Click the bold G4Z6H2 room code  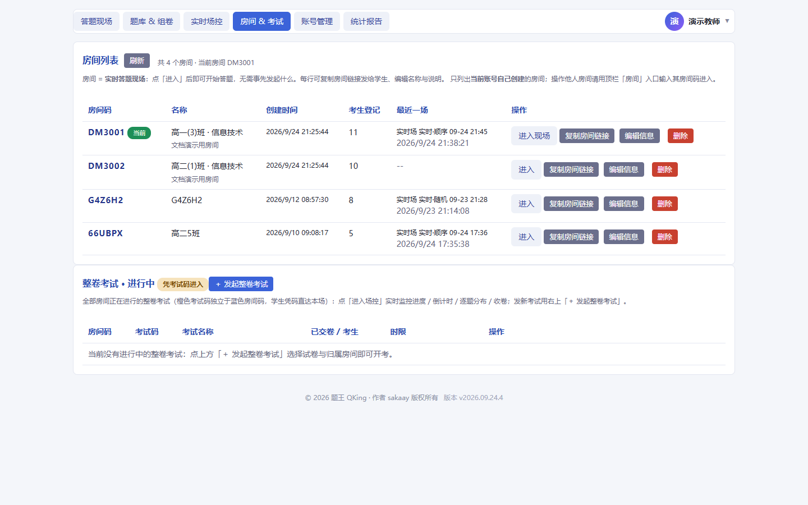105,200
